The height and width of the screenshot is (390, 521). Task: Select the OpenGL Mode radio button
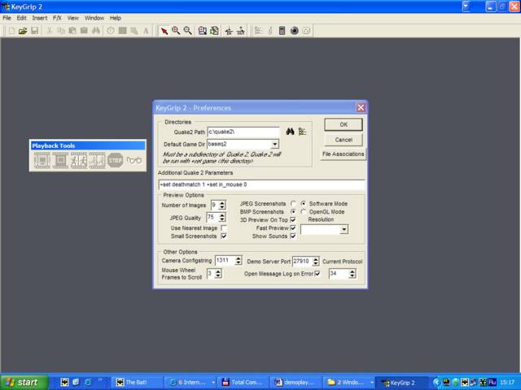(x=304, y=211)
